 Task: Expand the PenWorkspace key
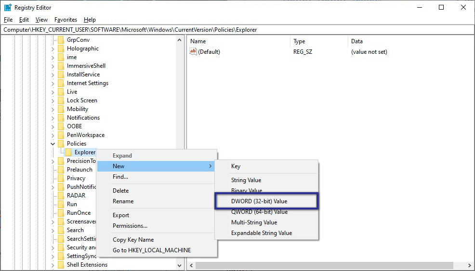(53, 135)
